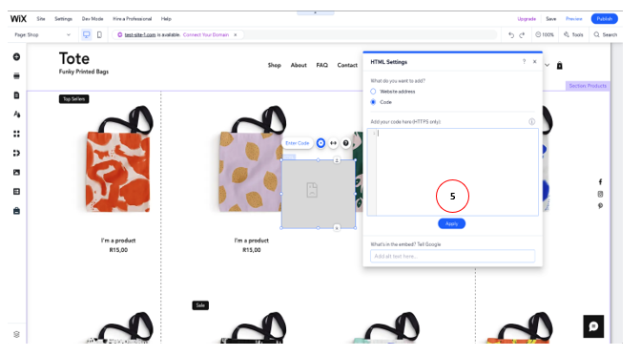Open the Stores bag sidebar icon
Screen dimensions: 641x356
click(x=16, y=211)
